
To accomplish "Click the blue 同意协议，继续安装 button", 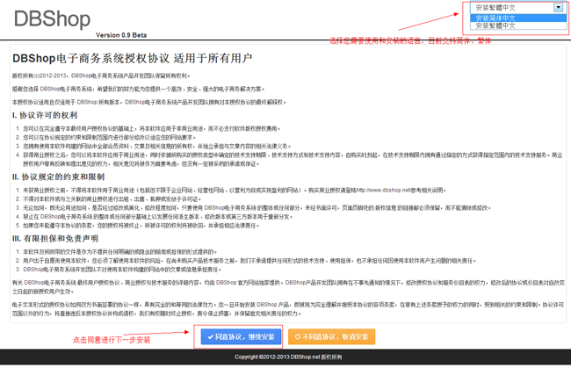I will click(x=241, y=336).
